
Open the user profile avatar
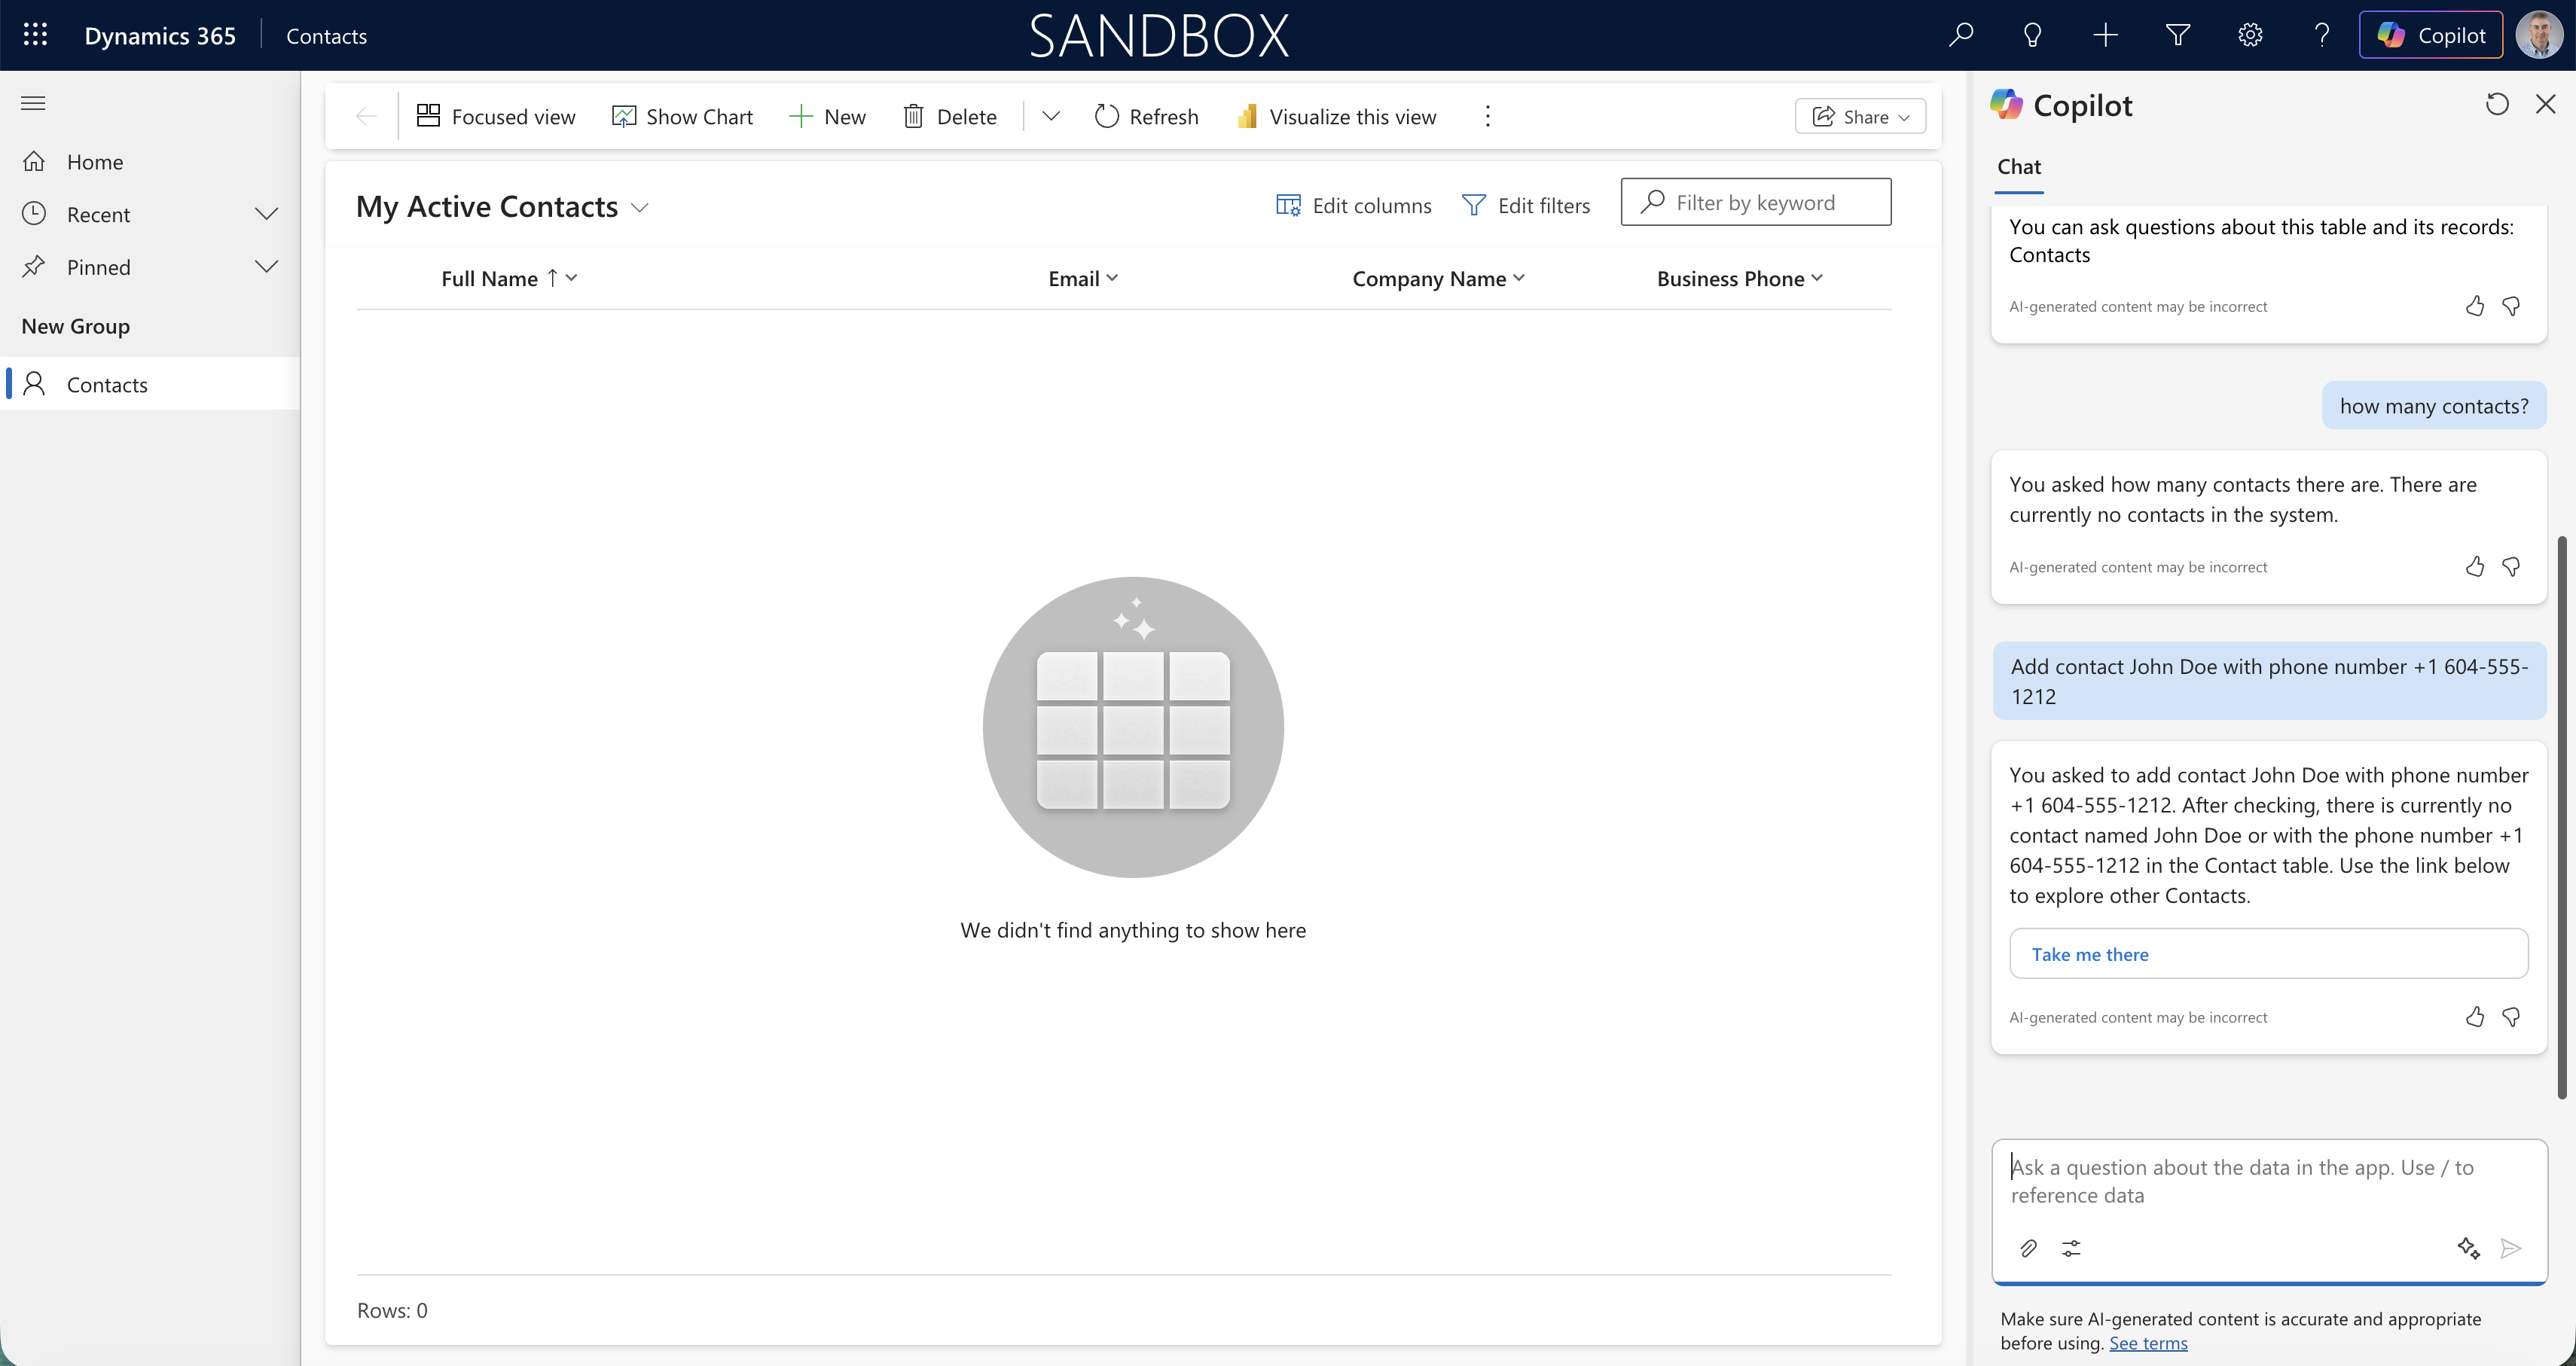click(2539, 35)
